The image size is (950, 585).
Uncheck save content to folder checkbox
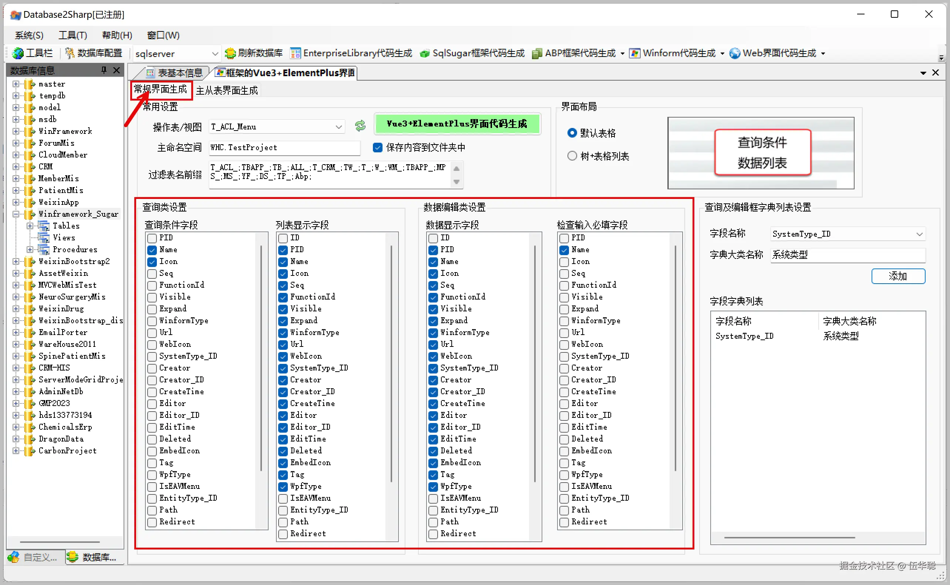[378, 148]
